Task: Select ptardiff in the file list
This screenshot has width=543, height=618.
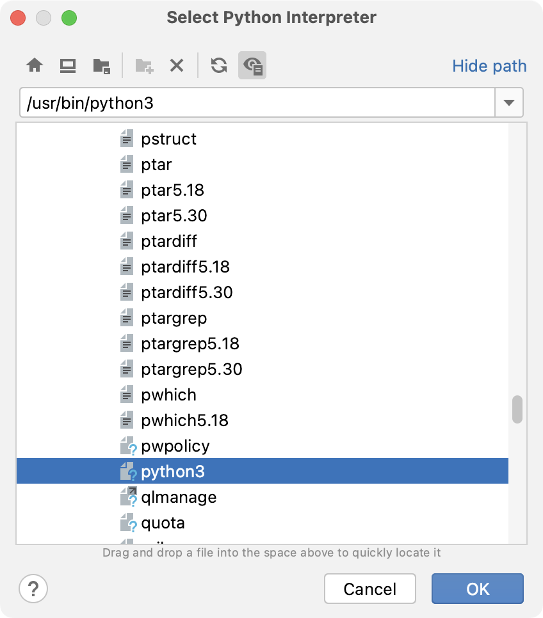Action: click(x=168, y=241)
